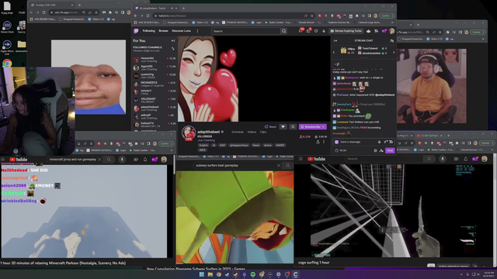Open EsfandTV channel in sidebar
The width and height of the screenshot is (497, 279).
click(154, 124)
